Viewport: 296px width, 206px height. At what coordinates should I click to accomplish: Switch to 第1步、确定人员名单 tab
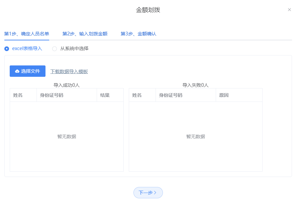pos(27,34)
